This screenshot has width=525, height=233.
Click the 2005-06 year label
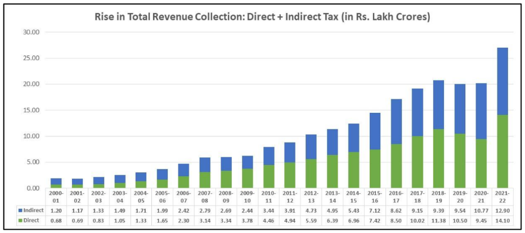click(x=162, y=197)
